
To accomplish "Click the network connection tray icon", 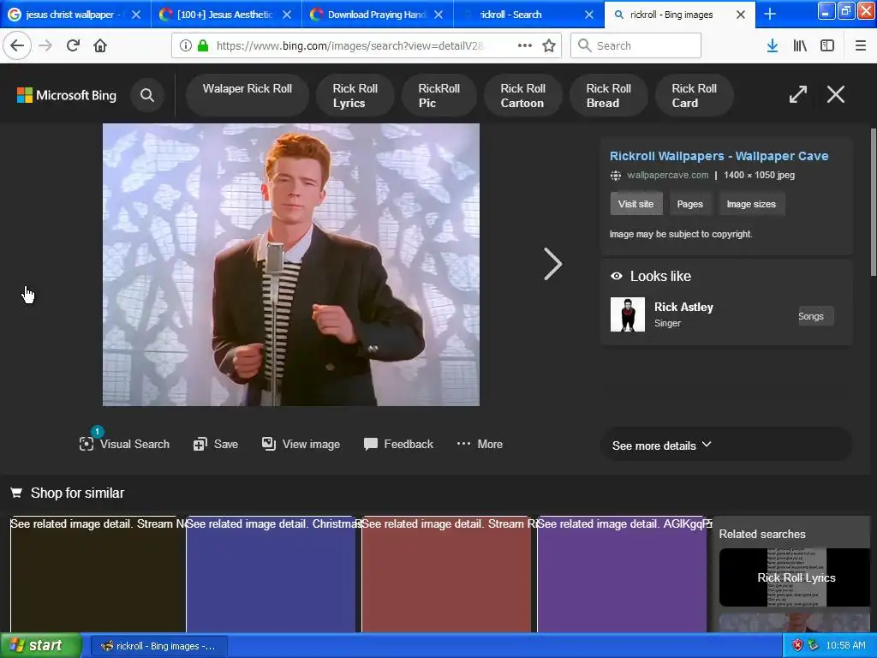I will point(814,645).
